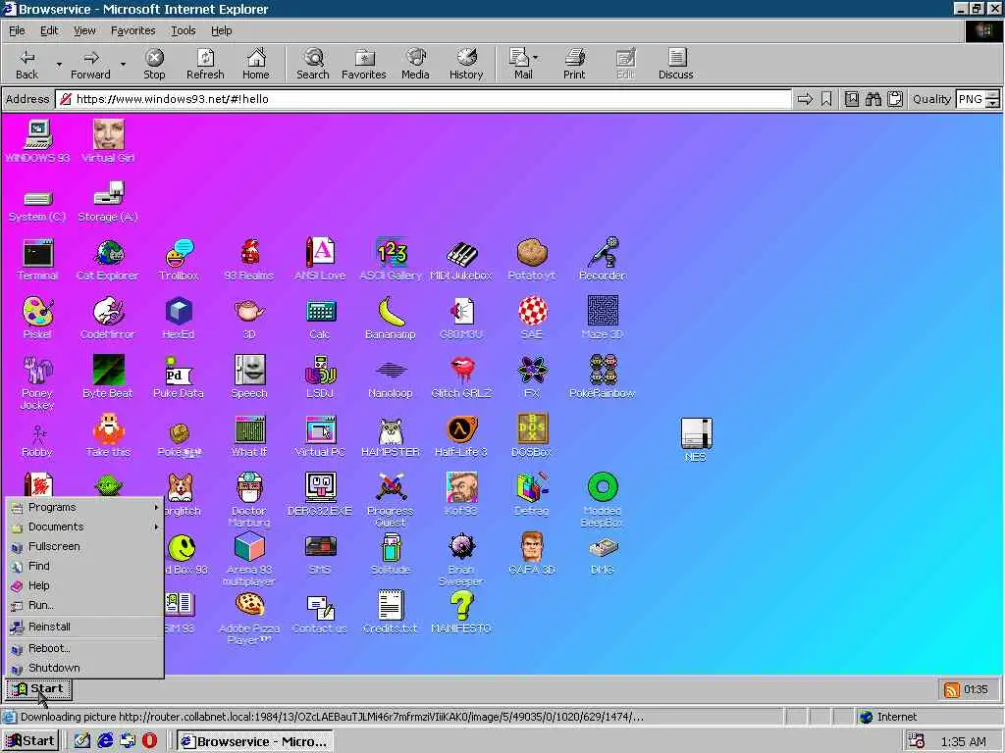Open the Glitch GRLZ lips icon
The width and height of the screenshot is (1005, 753).
pos(461,377)
